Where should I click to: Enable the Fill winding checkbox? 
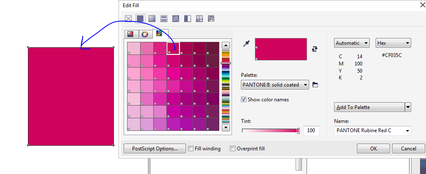(x=191, y=149)
